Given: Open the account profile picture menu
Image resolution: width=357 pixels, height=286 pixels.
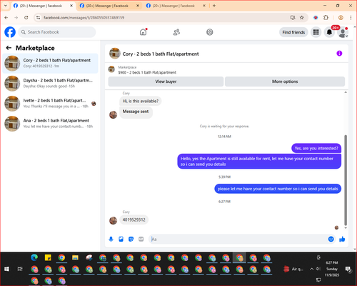Looking at the screenshot, I should (343, 32).
